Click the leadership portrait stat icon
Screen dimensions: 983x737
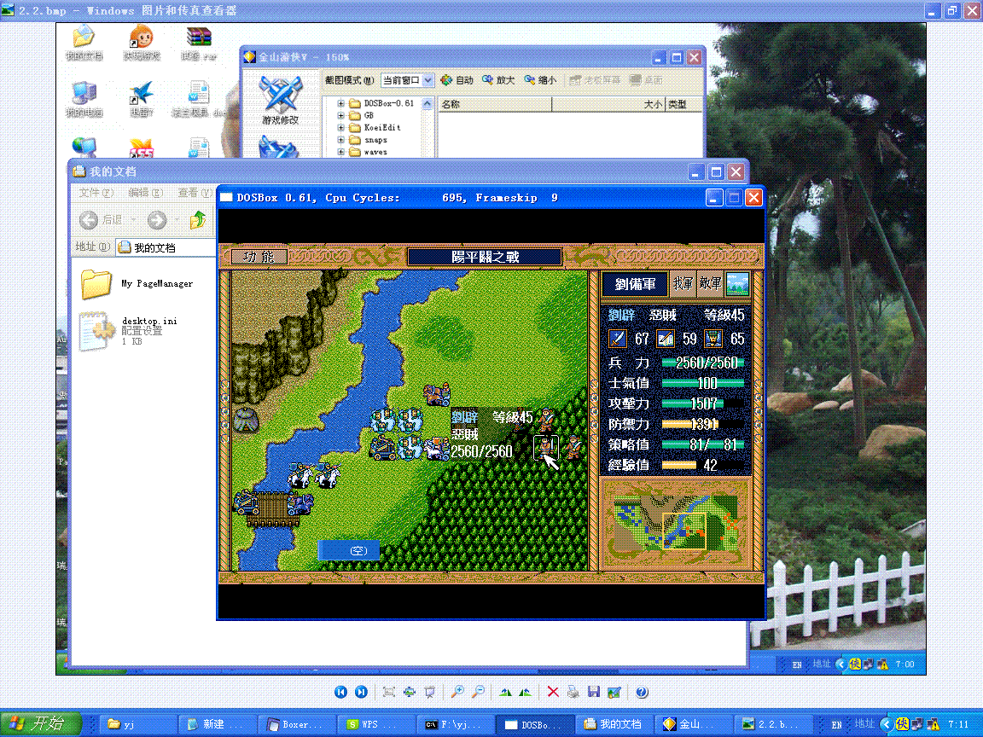713,339
